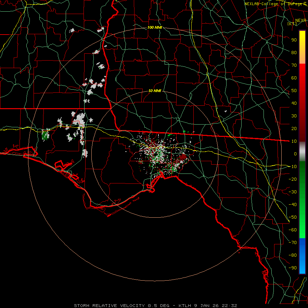
Task: Click the -50 value on velocity scale
Action: coord(293,217)
